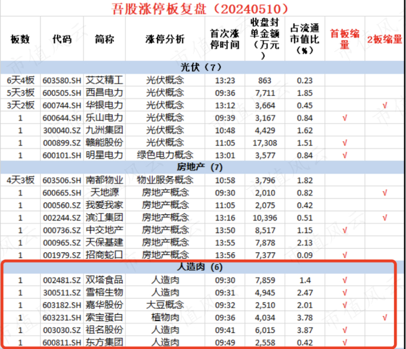Select the 占流通市值比 header
406x349 pixels.
tap(304, 39)
